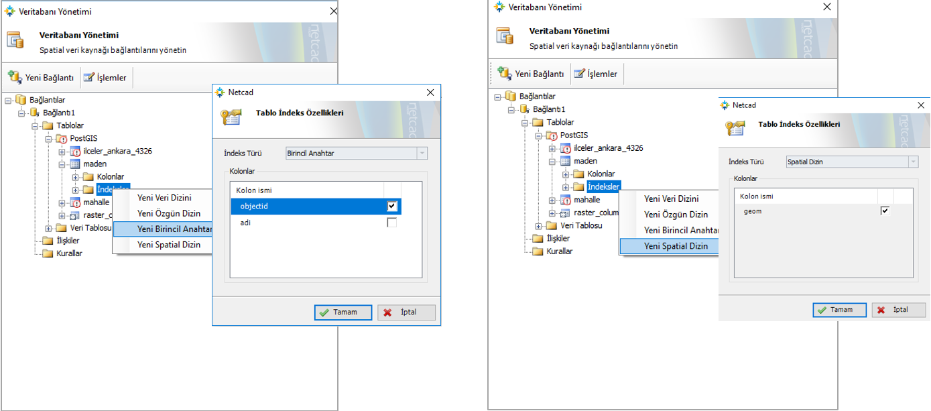This screenshot has height=411, width=931.
Task: Select Bağlantılar folder icon in left window tree
Action: point(21,100)
